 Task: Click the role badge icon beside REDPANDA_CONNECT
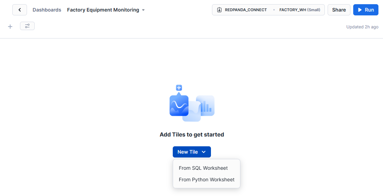coord(219,10)
